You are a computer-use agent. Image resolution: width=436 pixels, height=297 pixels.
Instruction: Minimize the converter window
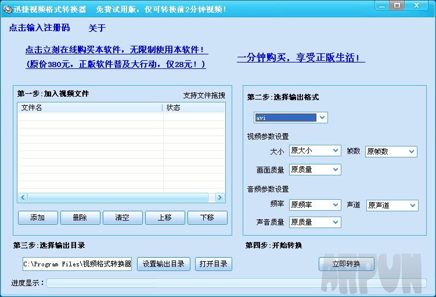(382, 6)
